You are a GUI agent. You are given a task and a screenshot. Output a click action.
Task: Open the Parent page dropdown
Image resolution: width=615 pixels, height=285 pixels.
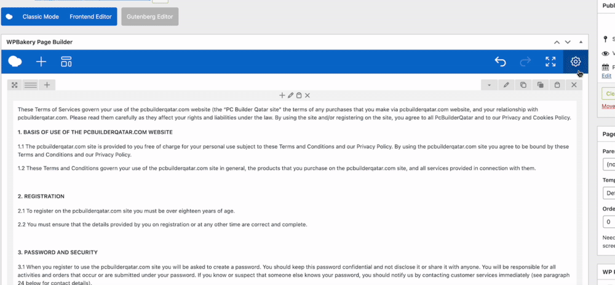pos(609,165)
